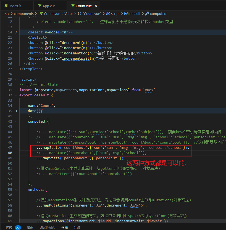Click the wrench icon before computed breadcrumb
Viewport: 226px width, 230px height.
coord(147,14)
